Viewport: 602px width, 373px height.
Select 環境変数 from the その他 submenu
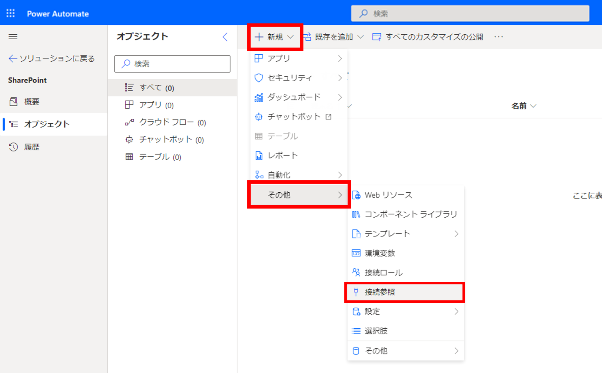click(x=380, y=253)
